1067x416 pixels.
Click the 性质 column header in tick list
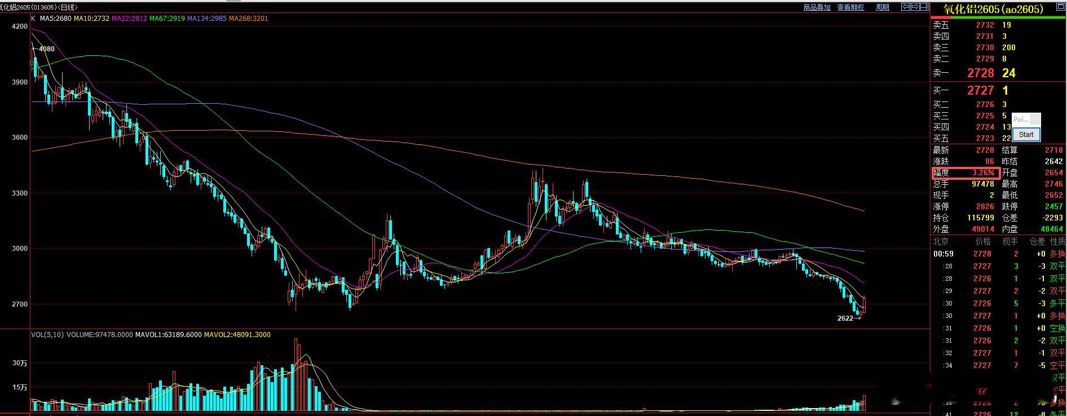coord(1057,241)
